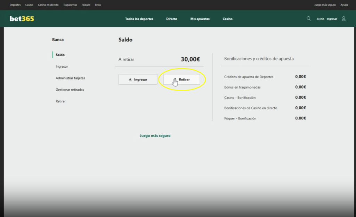Select Ingresar in the Banca sidebar

point(62,66)
